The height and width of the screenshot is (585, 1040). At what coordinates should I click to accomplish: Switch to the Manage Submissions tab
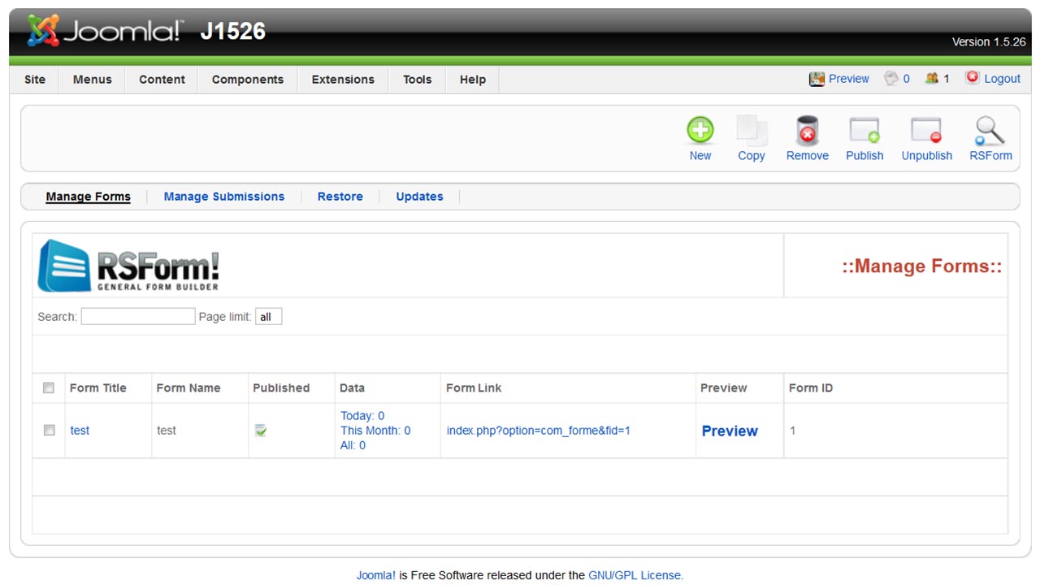click(x=224, y=197)
